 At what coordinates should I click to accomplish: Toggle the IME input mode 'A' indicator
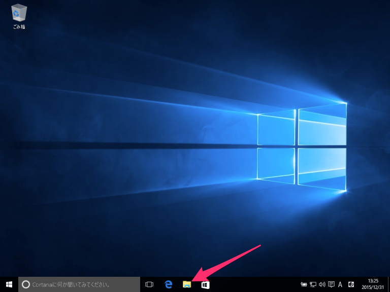pyautogui.click(x=340, y=284)
